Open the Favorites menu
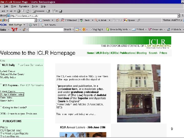Image resolution: width=184 pixels, height=138 pixels. tap(24, 6)
